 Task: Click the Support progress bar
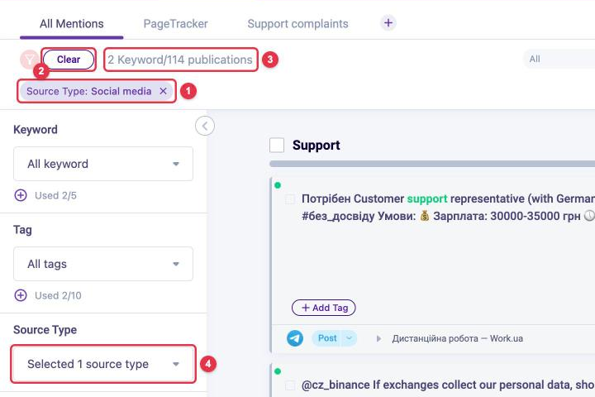click(432, 164)
